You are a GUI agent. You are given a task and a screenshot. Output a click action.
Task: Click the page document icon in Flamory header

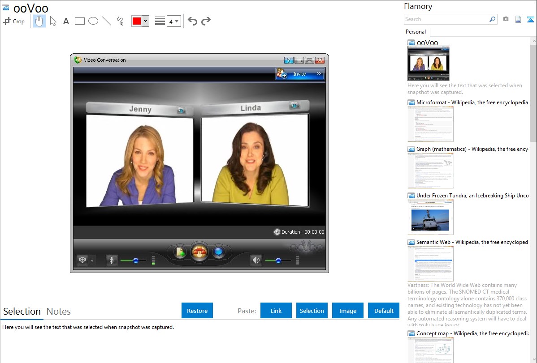[518, 19]
